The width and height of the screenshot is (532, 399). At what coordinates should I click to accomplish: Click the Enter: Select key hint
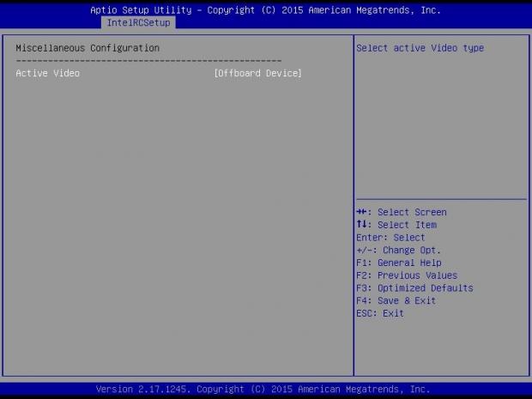pyautogui.click(x=390, y=238)
